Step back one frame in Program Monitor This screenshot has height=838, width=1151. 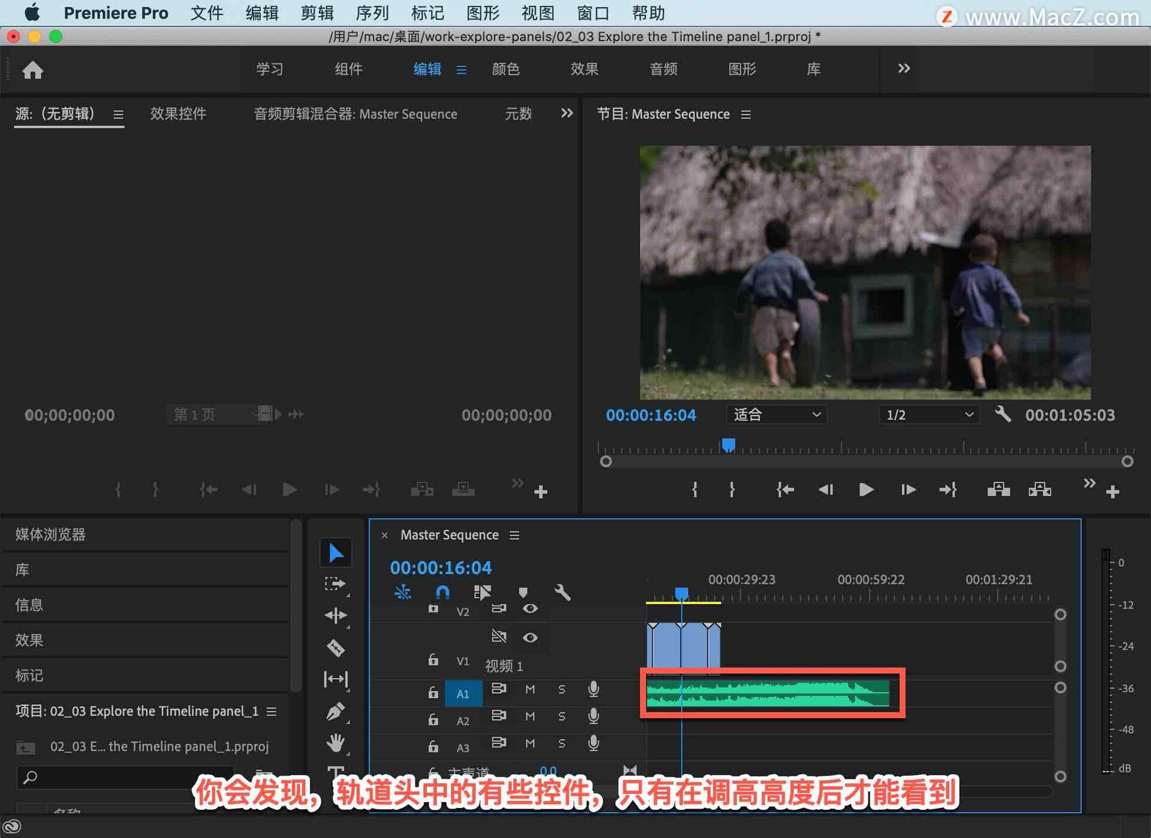pyautogui.click(x=825, y=490)
